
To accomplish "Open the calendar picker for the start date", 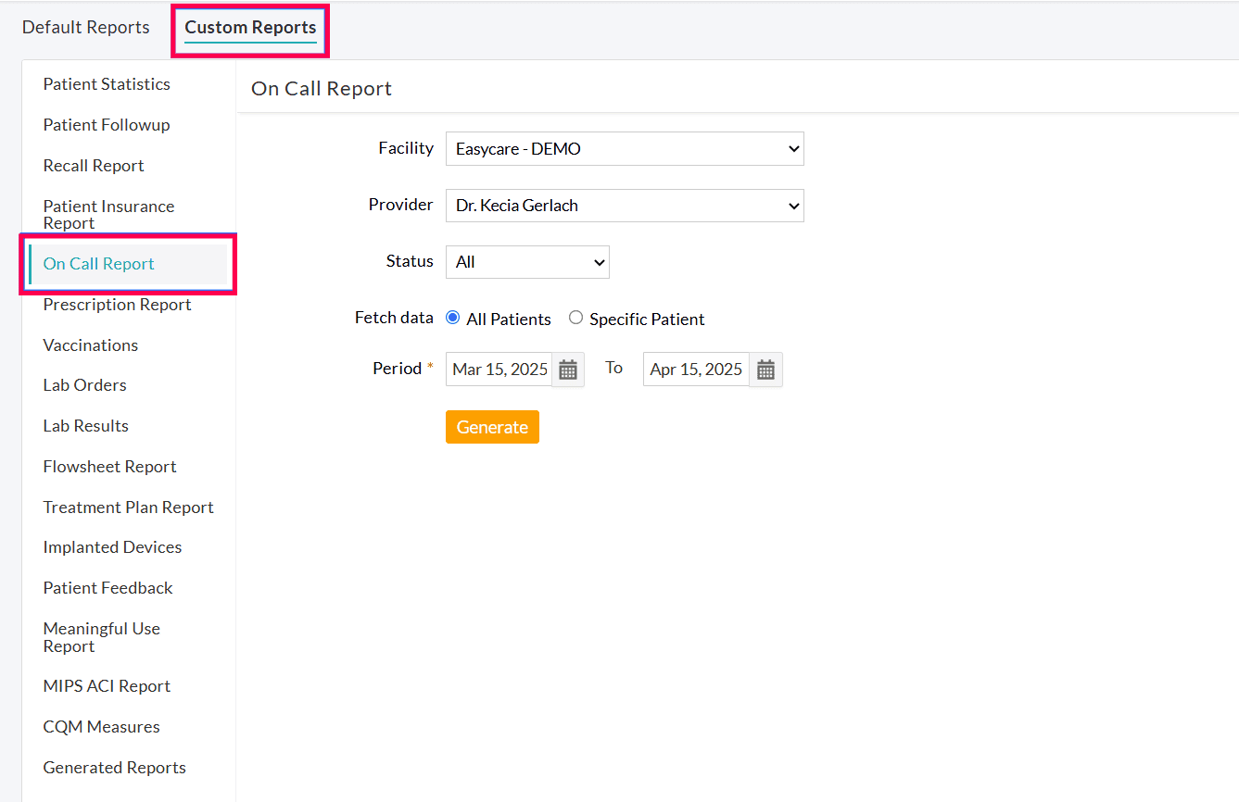I will [x=568, y=369].
